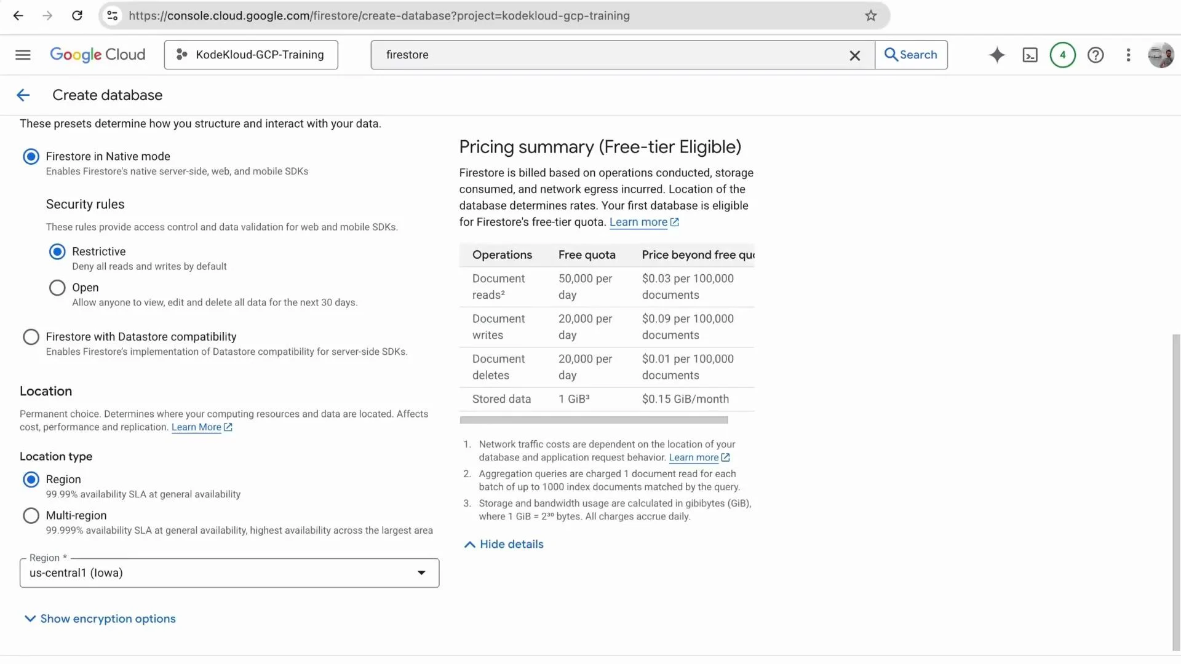This screenshot has width=1181, height=664.
Task: Click the Stored data row label
Action: (x=501, y=399)
